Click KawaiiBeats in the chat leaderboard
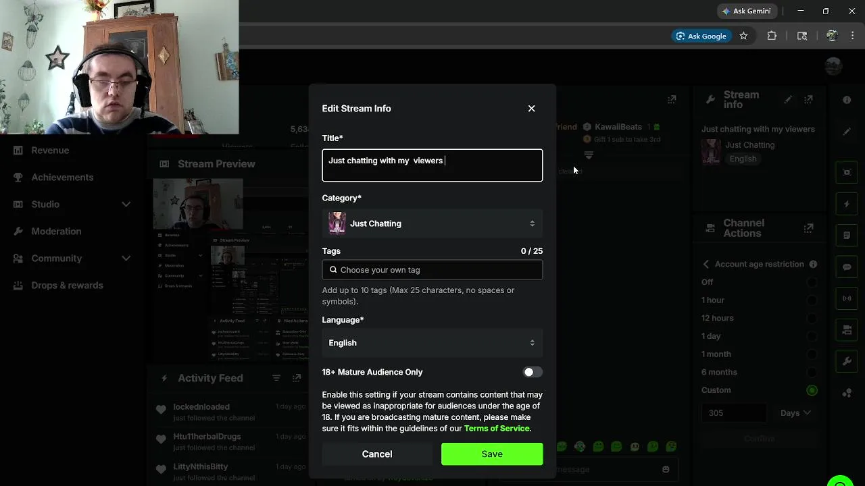 click(x=618, y=127)
